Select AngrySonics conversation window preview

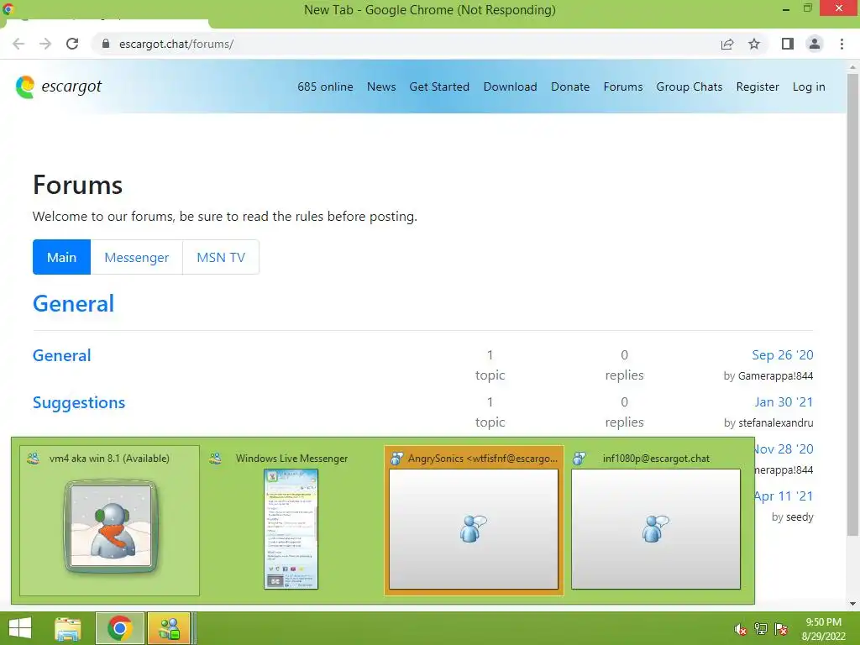tap(474, 521)
